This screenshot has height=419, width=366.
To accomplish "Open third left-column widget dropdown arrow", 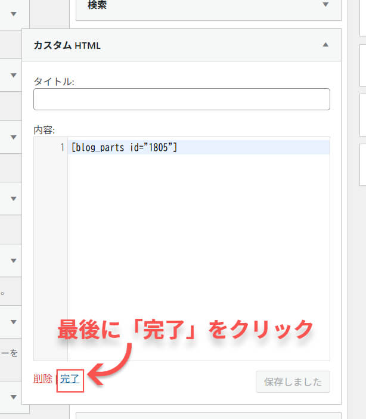I will click(13, 137).
